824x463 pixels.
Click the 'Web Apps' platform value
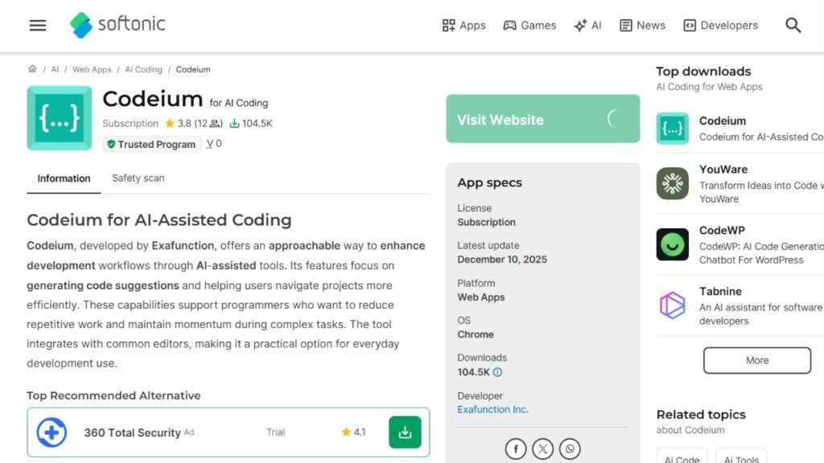coord(481,297)
